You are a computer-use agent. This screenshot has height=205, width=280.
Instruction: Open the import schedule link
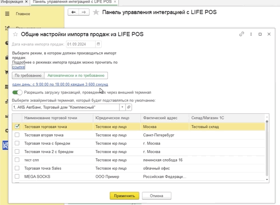60,84
